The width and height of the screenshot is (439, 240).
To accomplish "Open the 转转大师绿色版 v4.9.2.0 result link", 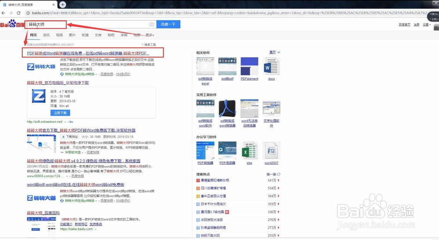I will coord(83,161).
